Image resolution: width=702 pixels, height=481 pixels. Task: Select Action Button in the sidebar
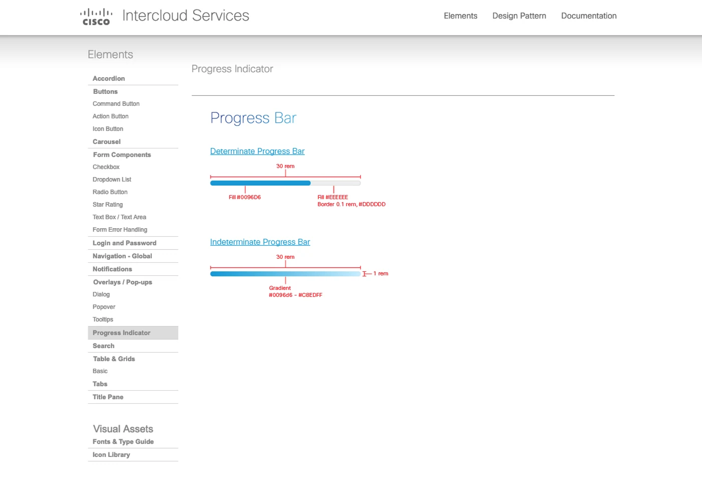110,116
